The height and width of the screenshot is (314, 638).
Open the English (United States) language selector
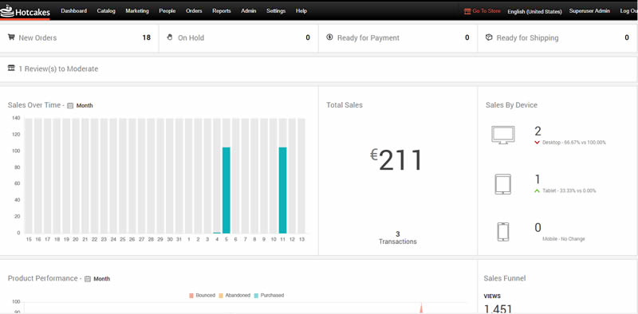click(x=534, y=12)
